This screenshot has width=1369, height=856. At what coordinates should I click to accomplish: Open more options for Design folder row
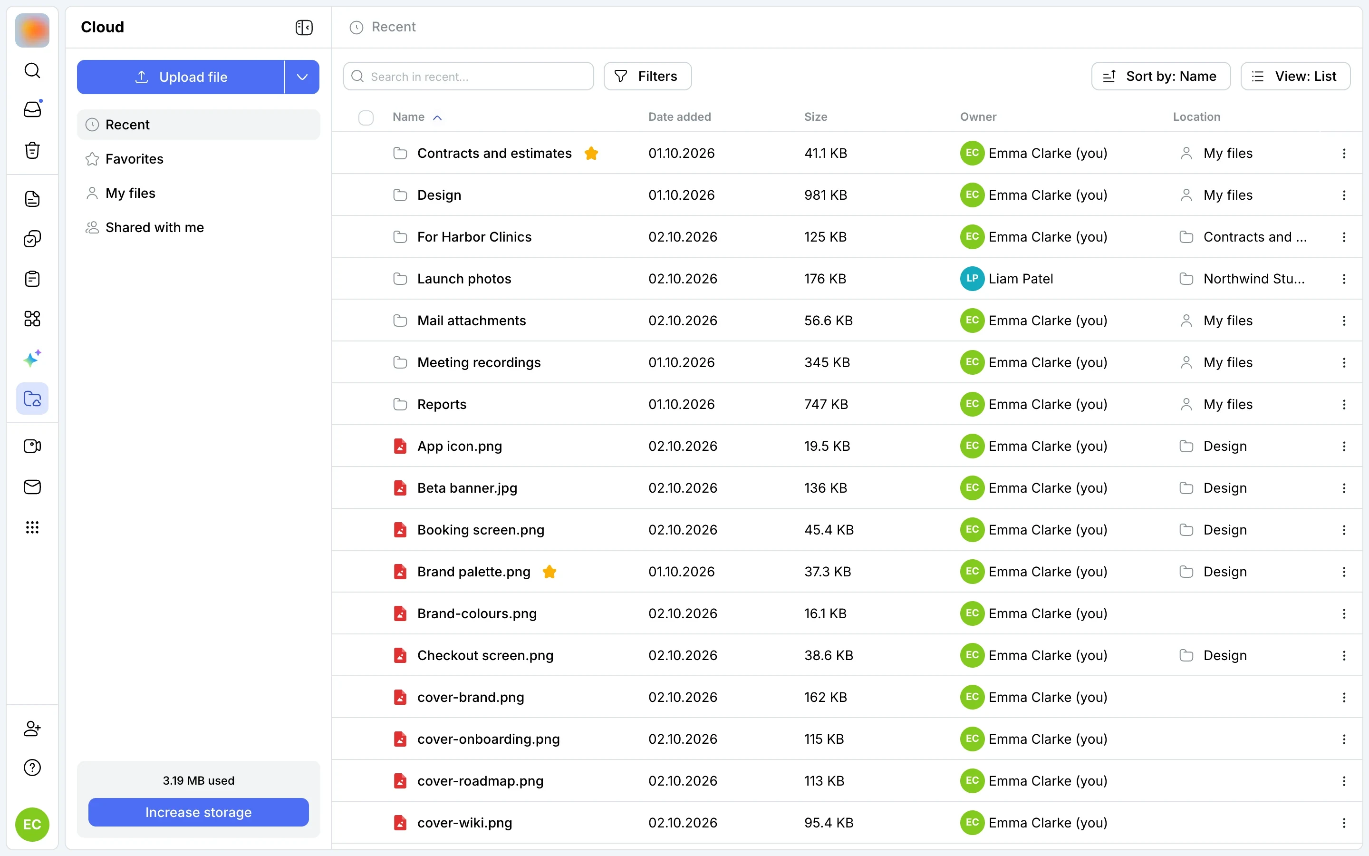(x=1343, y=195)
